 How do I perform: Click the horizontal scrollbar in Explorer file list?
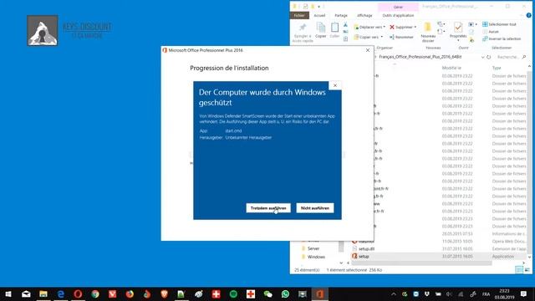click(421, 263)
